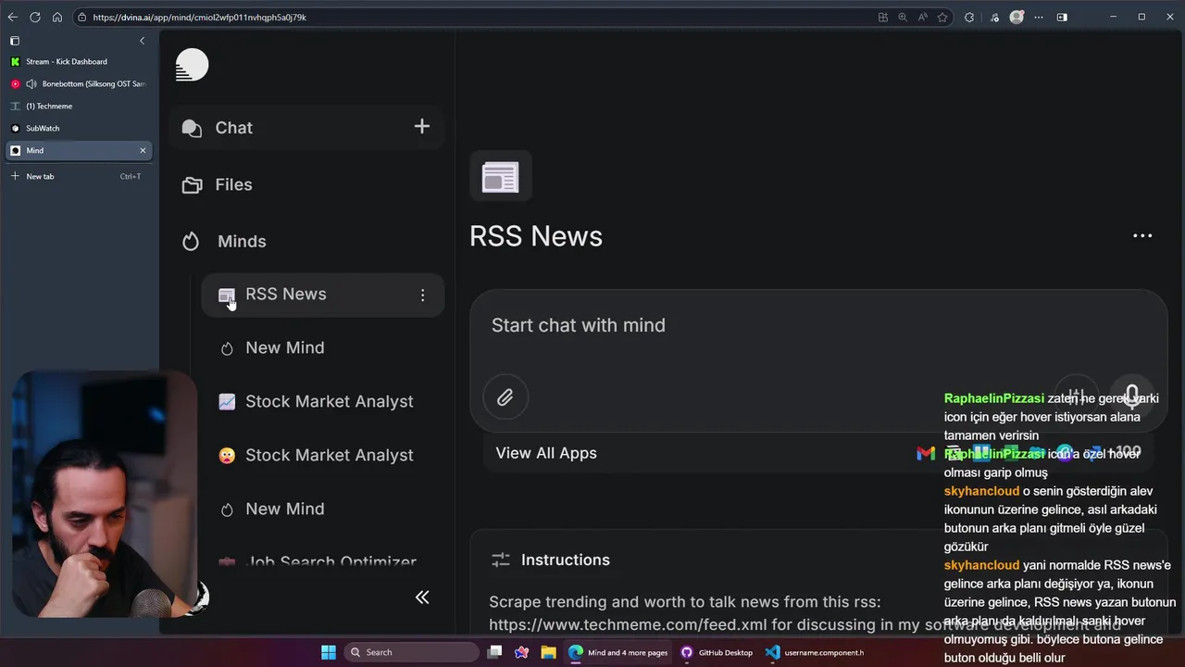Click the Minds flame icon

coord(191,242)
